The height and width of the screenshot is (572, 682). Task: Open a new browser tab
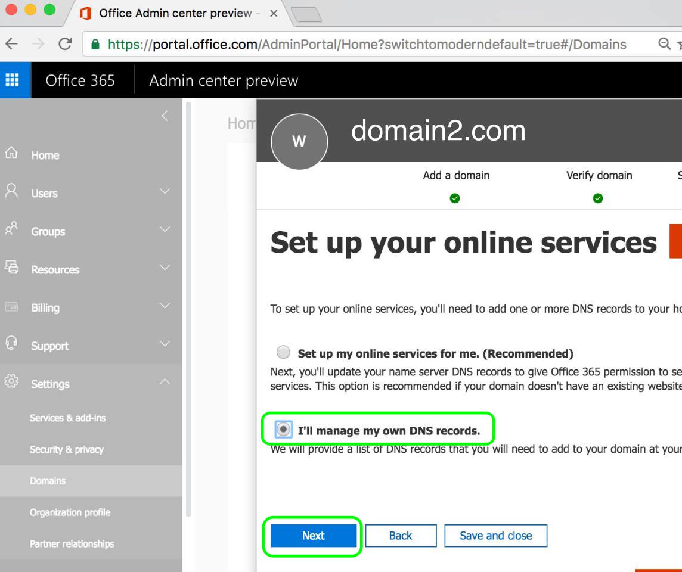coord(306,14)
